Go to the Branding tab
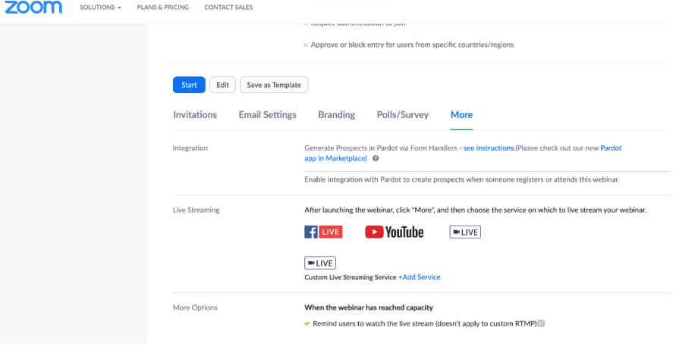Screen dimensions: 676x349 click(336, 115)
